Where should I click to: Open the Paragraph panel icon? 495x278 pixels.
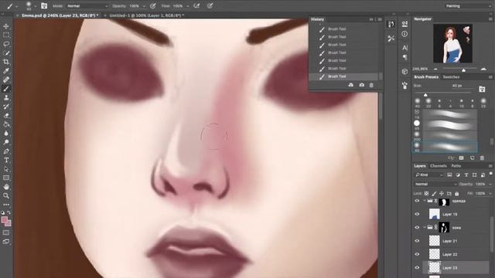pos(405,57)
